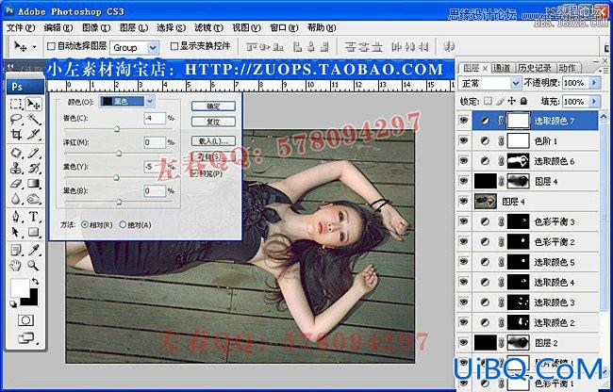
Task: Select the Brush tool
Action: coord(34,153)
